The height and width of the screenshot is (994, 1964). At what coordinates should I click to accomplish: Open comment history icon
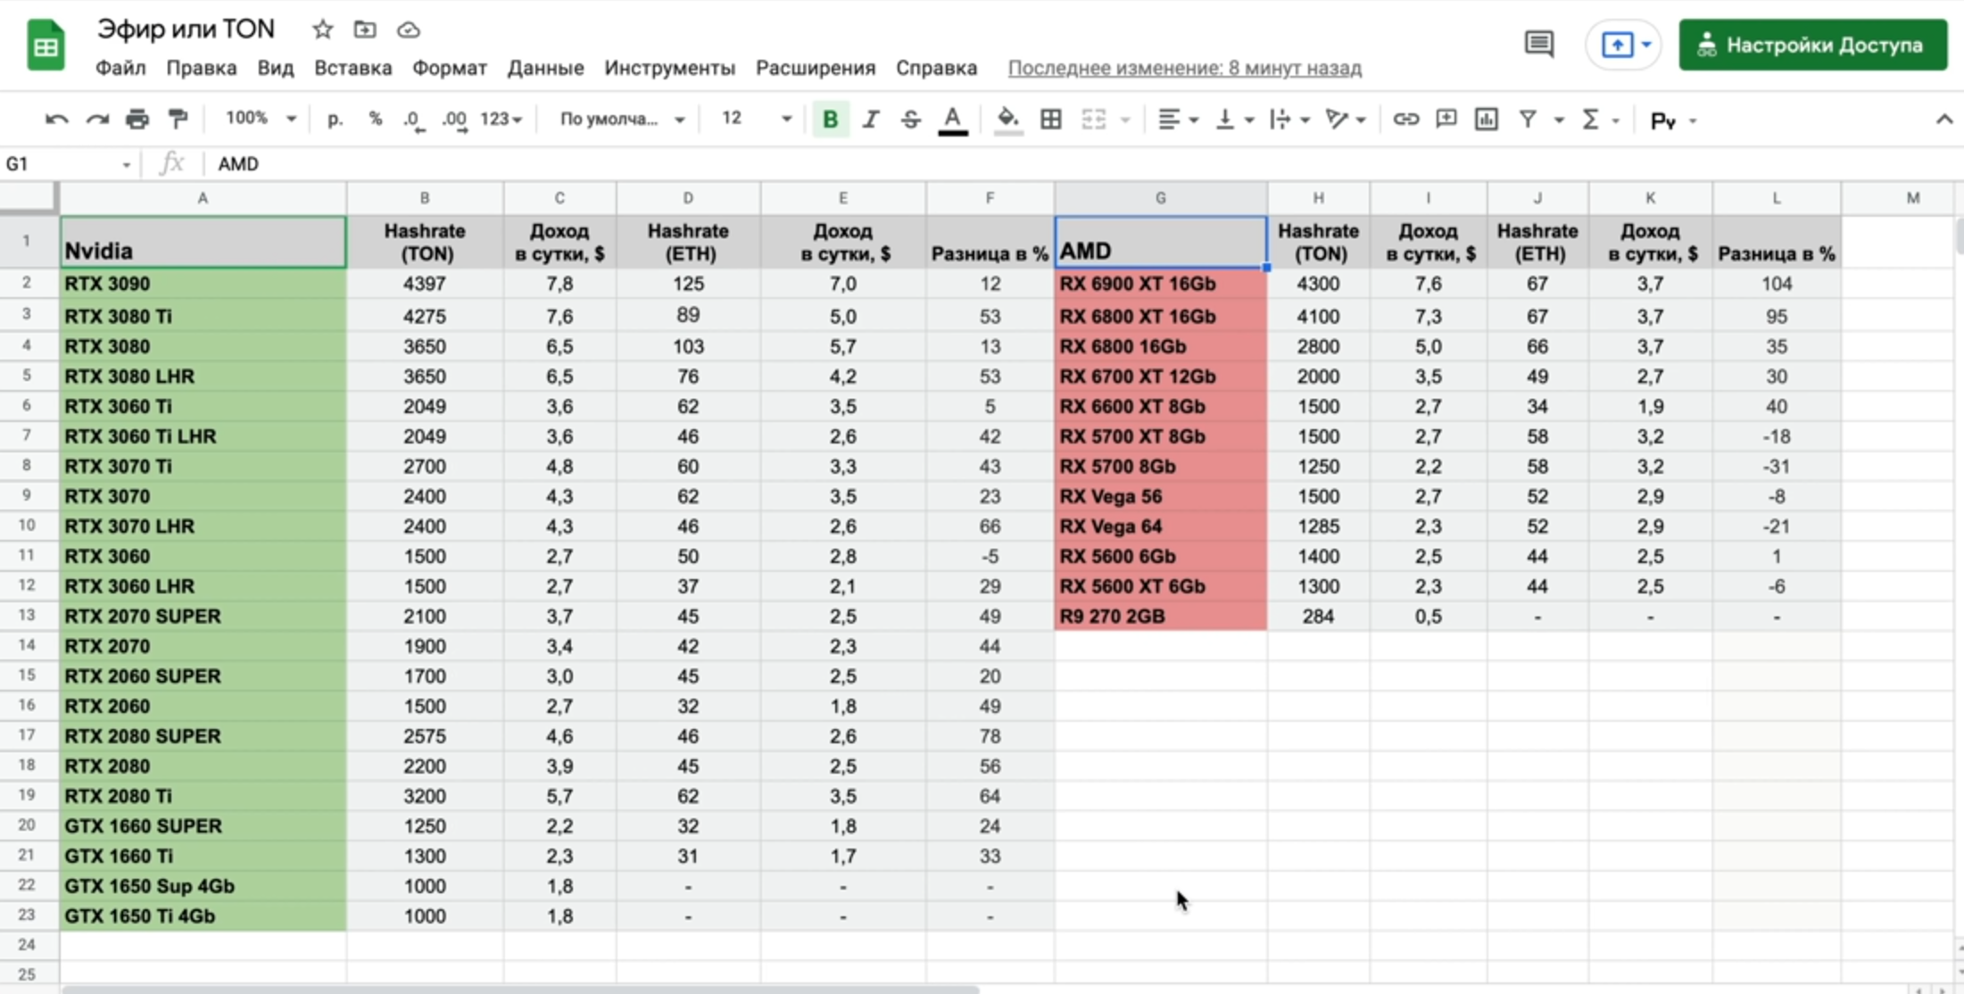pyautogui.click(x=1538, y=44)
